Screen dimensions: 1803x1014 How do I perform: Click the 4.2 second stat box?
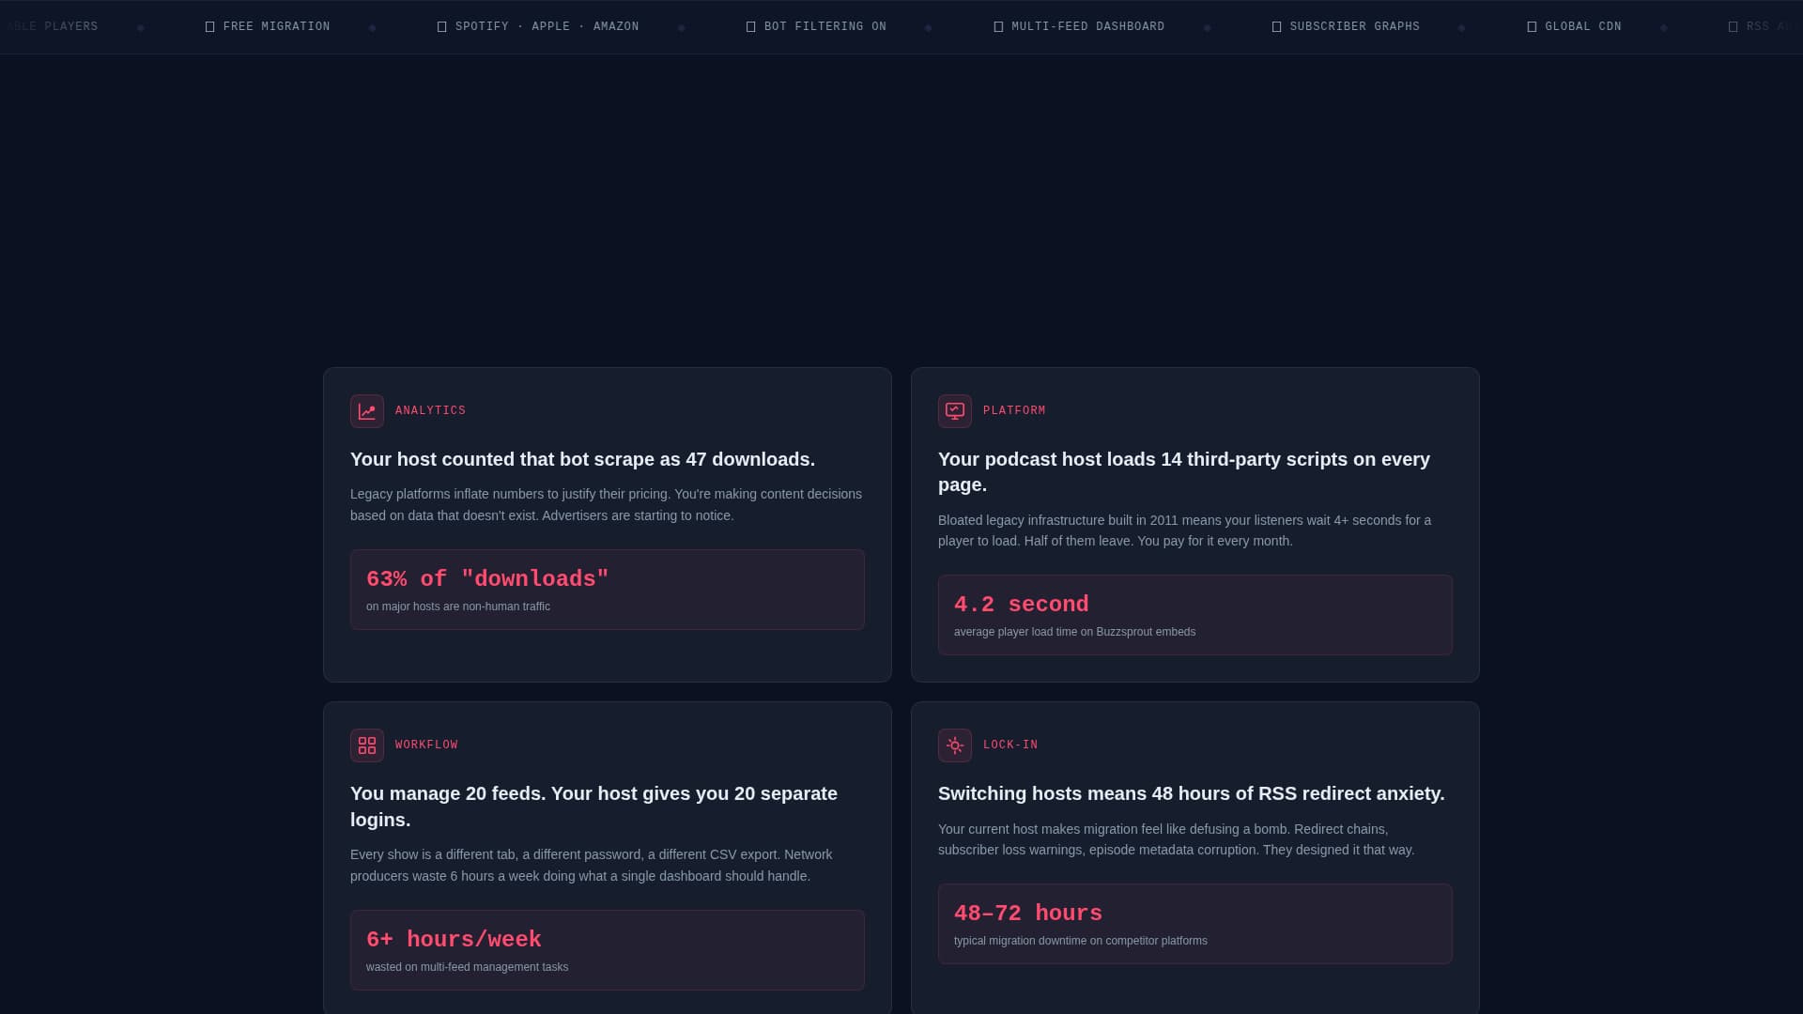1194,615
